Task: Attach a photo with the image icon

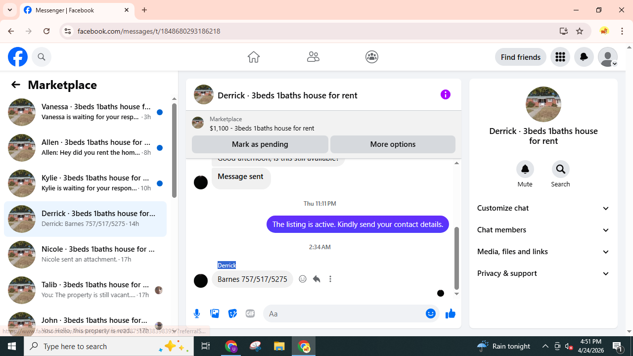Action: click(x=215, y=313)
